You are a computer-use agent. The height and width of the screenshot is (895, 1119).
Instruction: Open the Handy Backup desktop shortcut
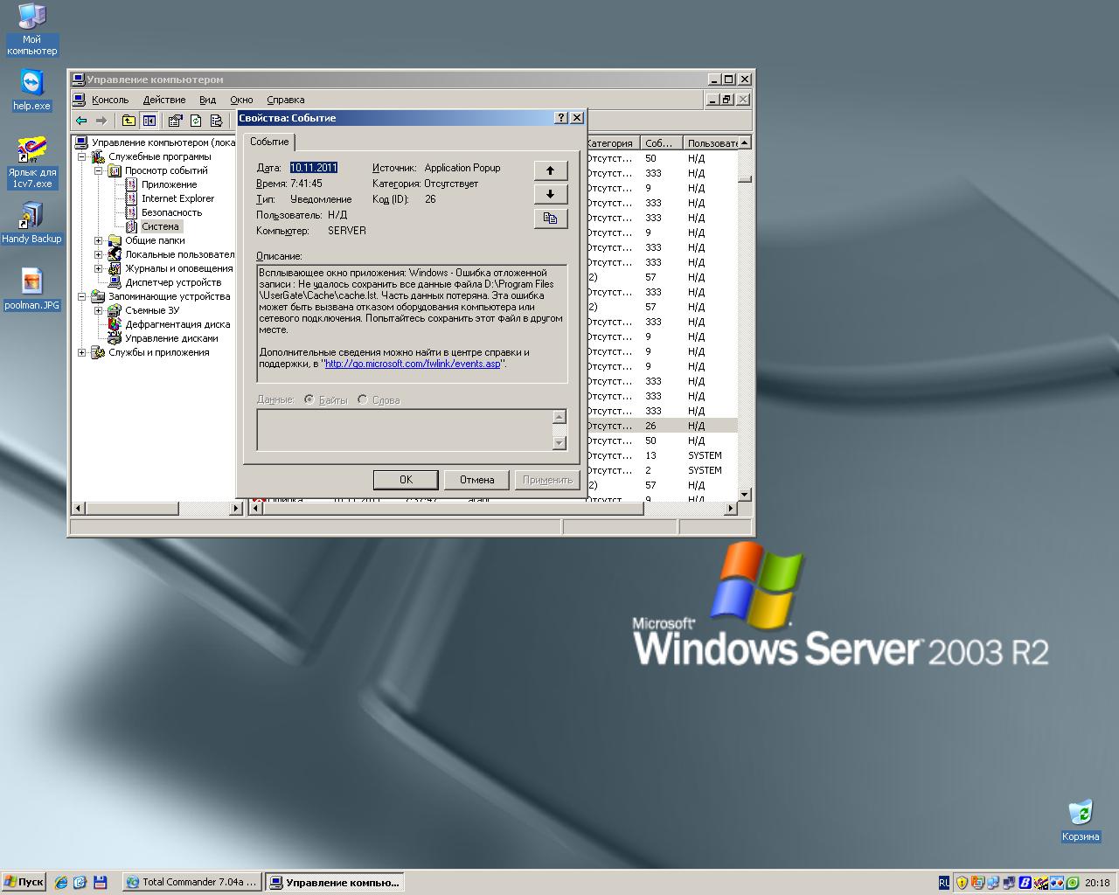point(31,217)
